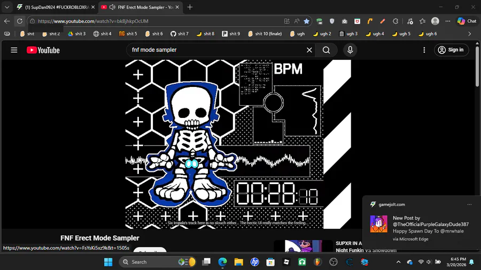
Task: Click the video player to pause playback
Action: (x=238, y=144)
